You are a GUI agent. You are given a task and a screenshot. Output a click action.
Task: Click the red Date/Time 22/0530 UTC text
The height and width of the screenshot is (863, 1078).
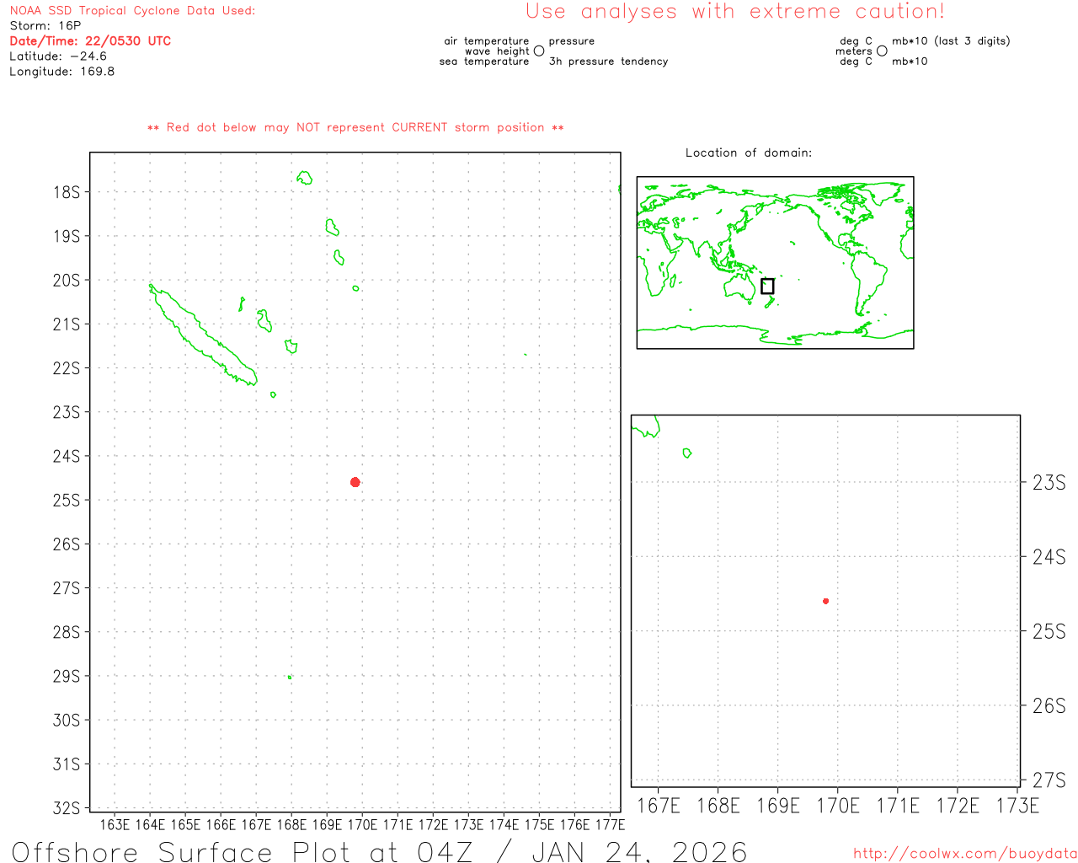pyautogui.click(x=90, y=41)
